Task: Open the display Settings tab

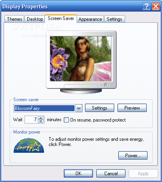Action: pyautogui.click(x=114, y=19)
